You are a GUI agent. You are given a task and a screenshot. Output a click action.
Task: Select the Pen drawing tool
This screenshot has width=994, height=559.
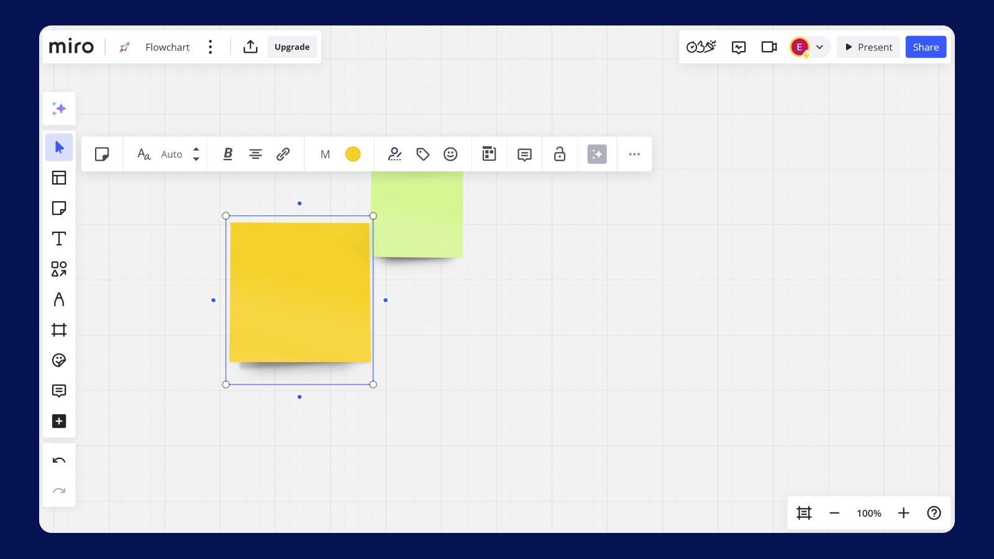coord(59,299)
